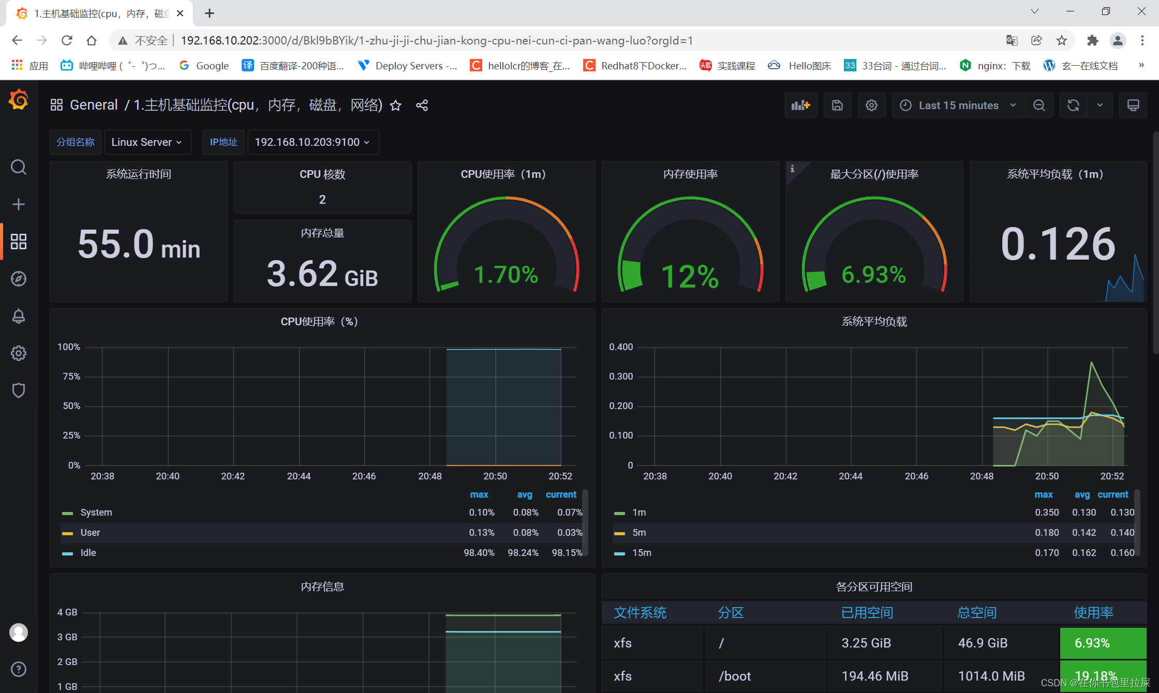Toggle the time range zoom out control
This screenshot has width=1159, height=693.
1039,105
